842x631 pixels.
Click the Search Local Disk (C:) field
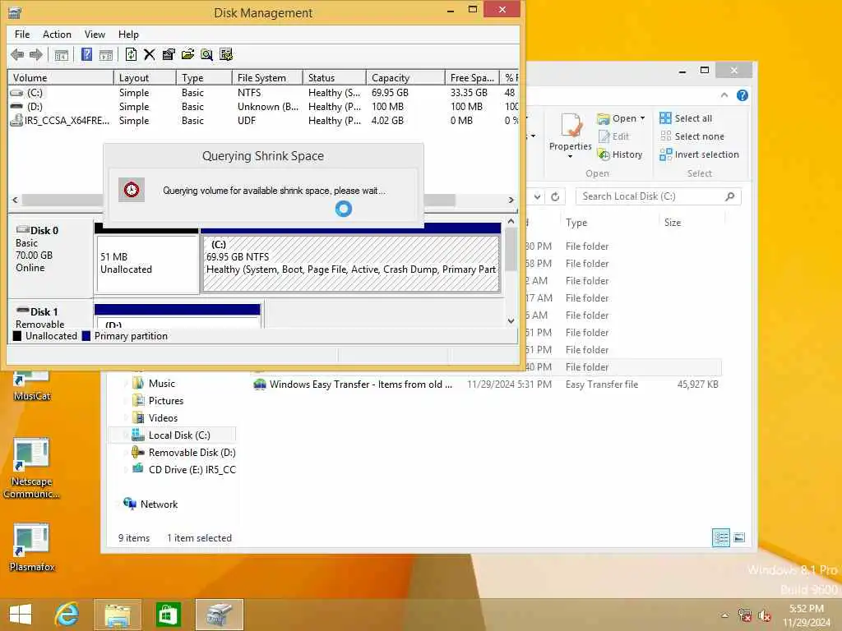tap(658, 196)
